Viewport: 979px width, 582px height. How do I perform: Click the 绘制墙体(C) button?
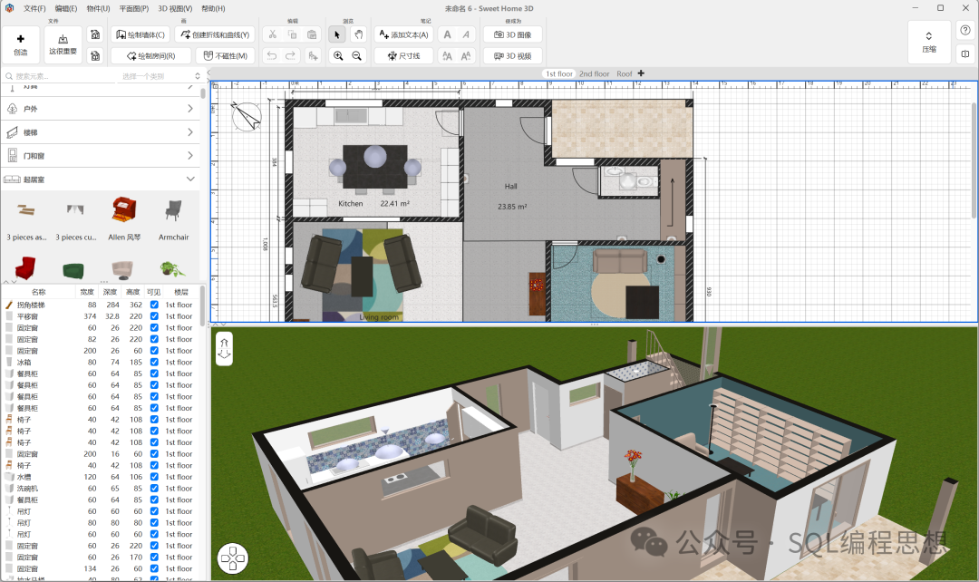[141, 34]
